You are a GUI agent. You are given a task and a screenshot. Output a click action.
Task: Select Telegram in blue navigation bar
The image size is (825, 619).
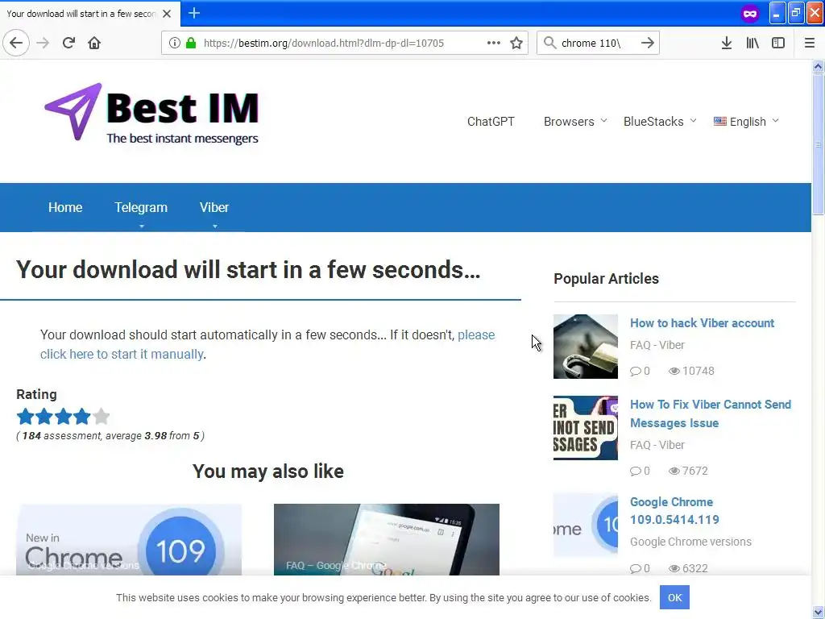[x=141, y=207]
